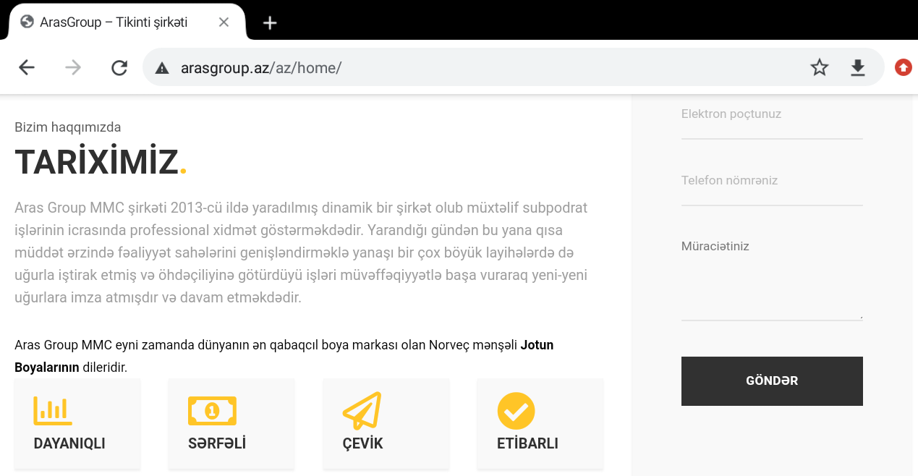918x476 pixels.
Task: Select the money bill SƏRFƏLİ icon
Action: coord(212,410)
